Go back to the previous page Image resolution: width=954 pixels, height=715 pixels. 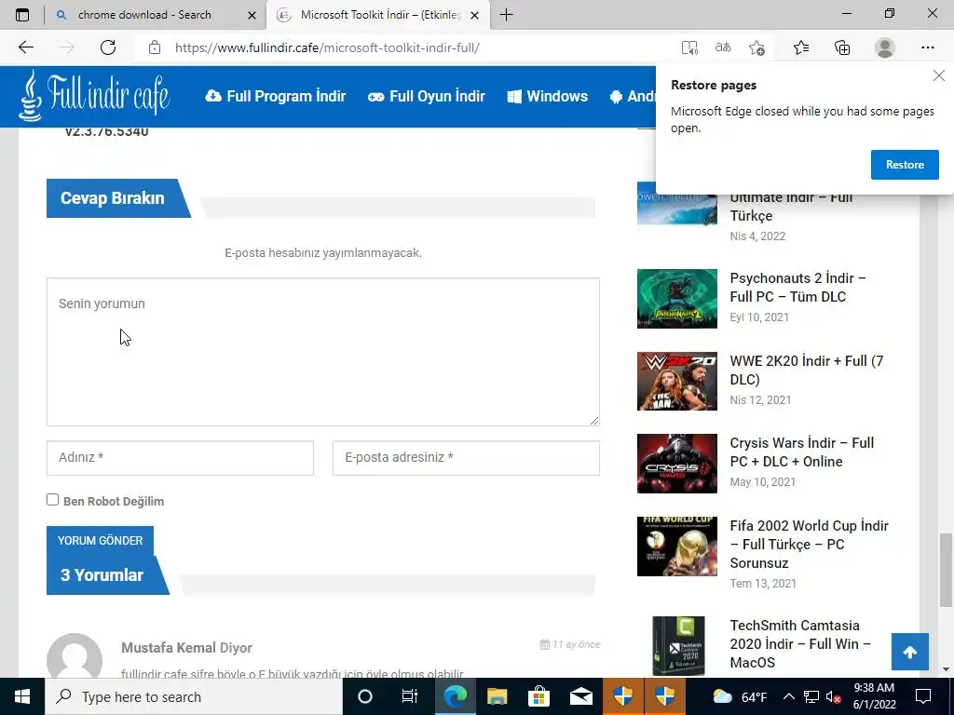pyautogui.click(x=25, y=47)
